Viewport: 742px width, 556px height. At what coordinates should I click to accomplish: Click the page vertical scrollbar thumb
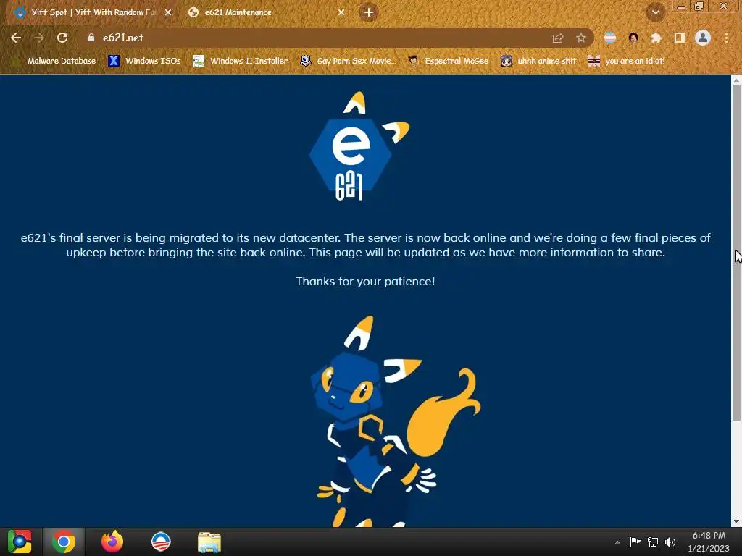736,253
